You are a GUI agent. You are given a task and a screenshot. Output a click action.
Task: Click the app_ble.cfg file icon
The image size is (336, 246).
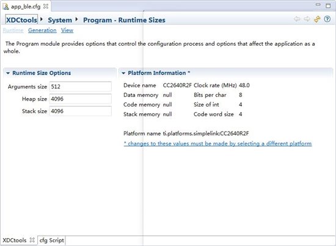5,7
